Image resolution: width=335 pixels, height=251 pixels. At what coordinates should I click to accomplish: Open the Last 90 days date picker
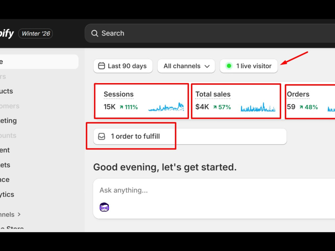coord(123,66)
